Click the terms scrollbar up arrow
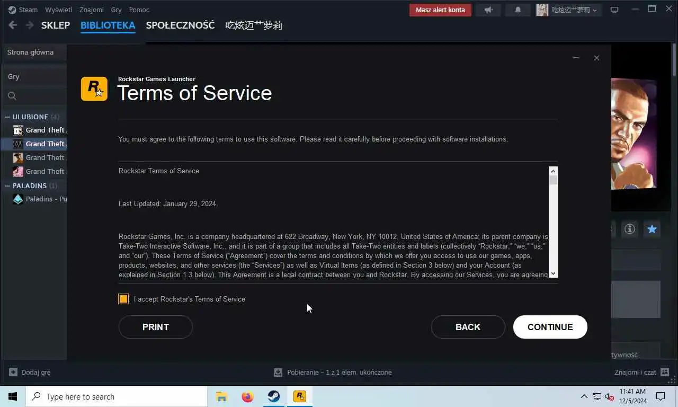This screenshot has width=678, height=407. [554, 171]
